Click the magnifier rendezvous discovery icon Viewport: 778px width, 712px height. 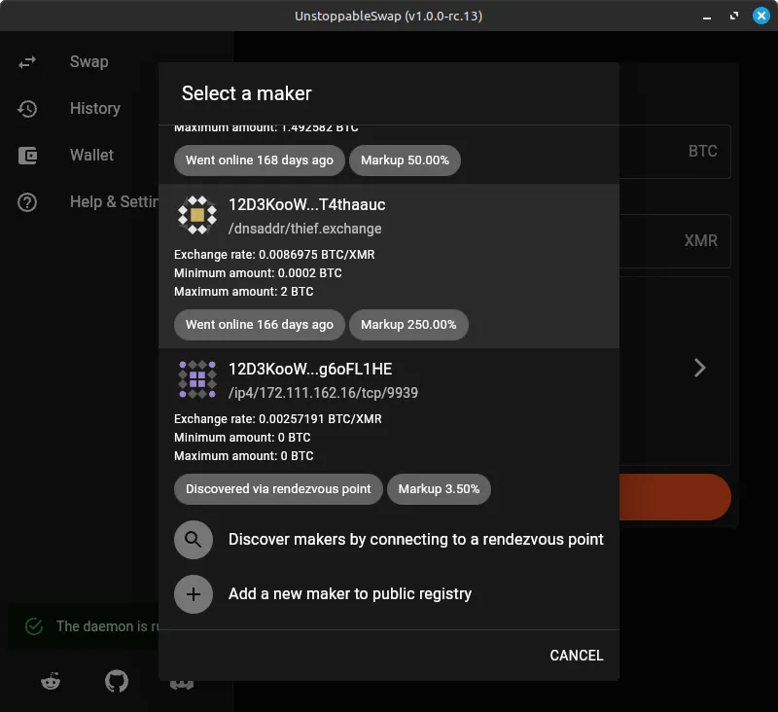pyautogui.click(x=194, y=540)
